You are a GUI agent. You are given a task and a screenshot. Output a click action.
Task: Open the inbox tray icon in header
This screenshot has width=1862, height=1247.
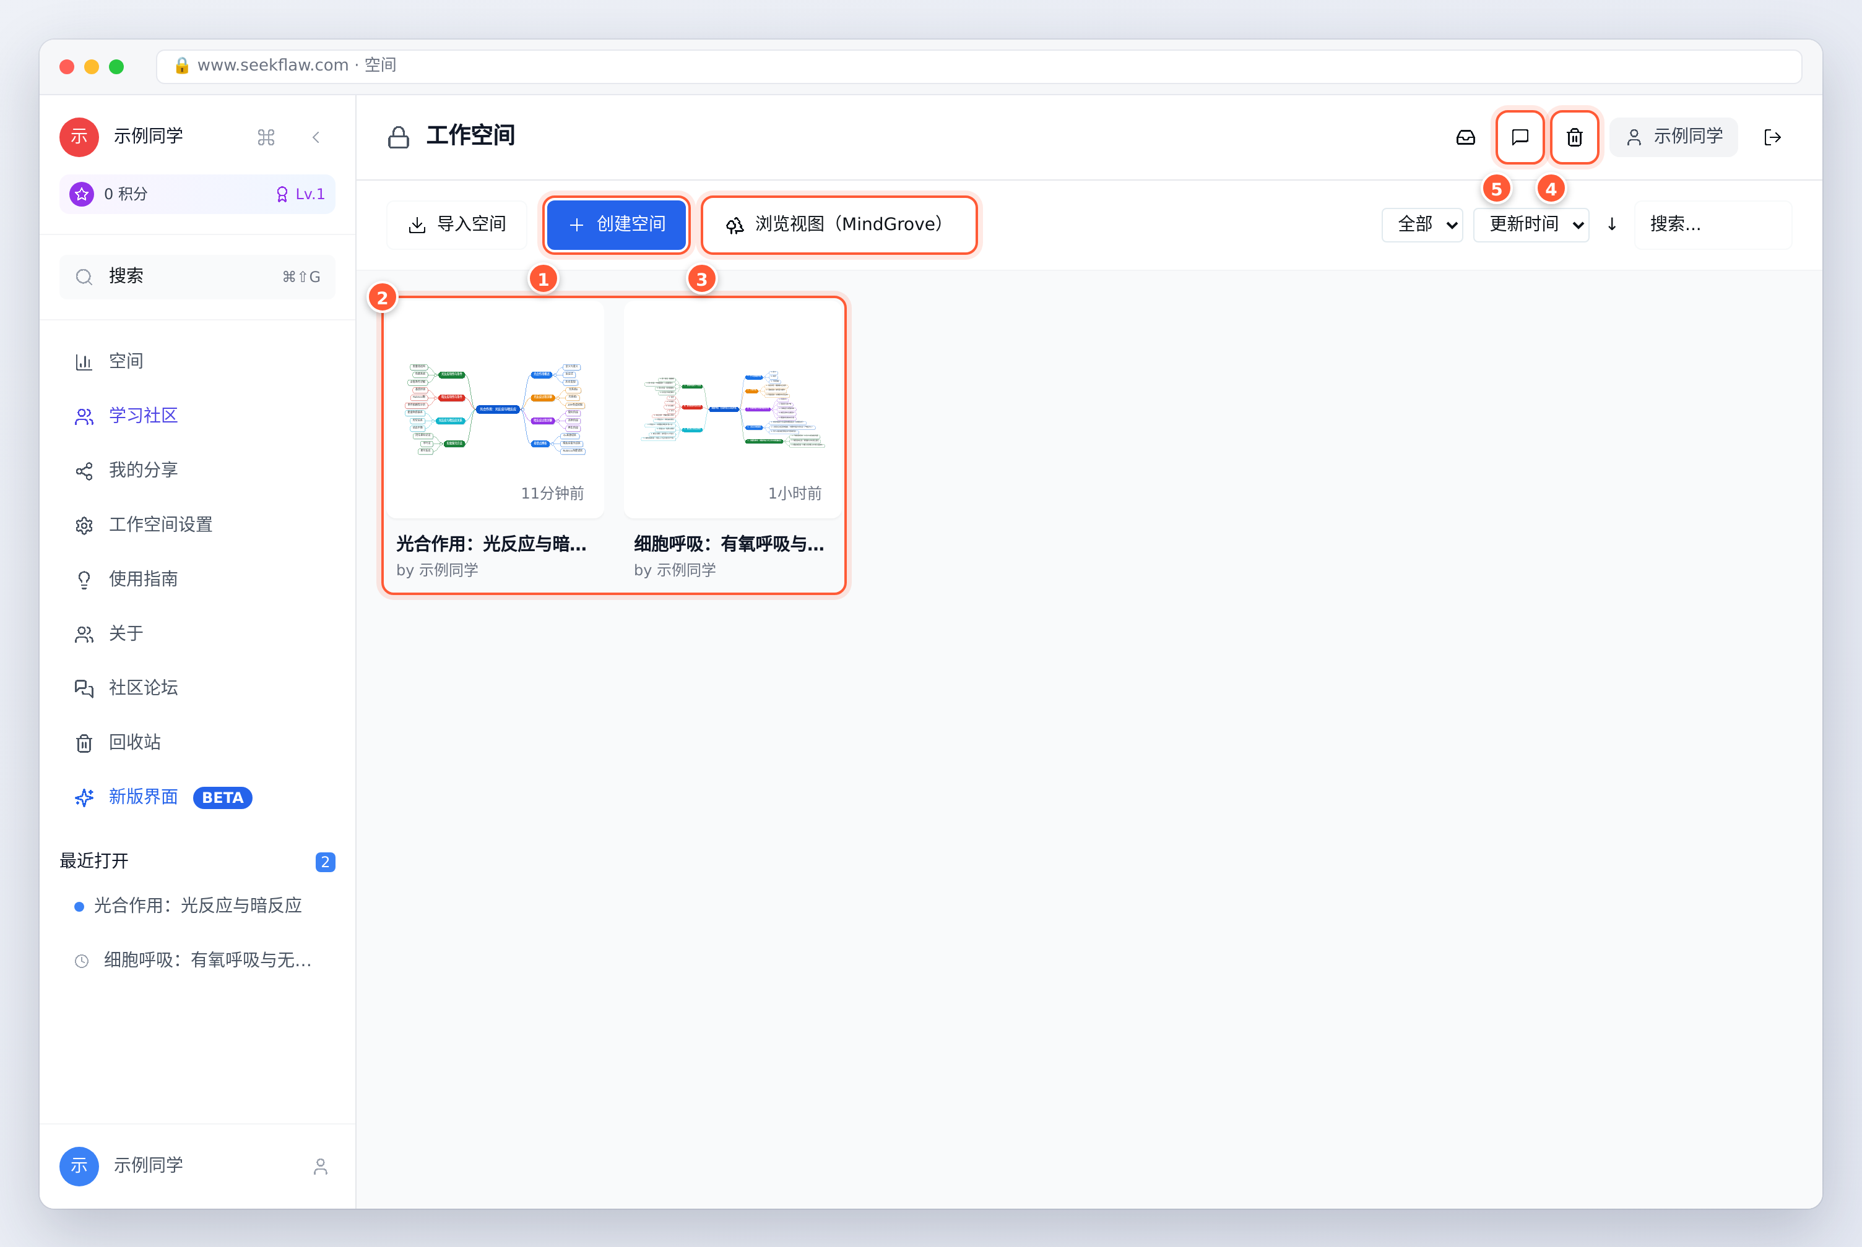click(1465, 137)
